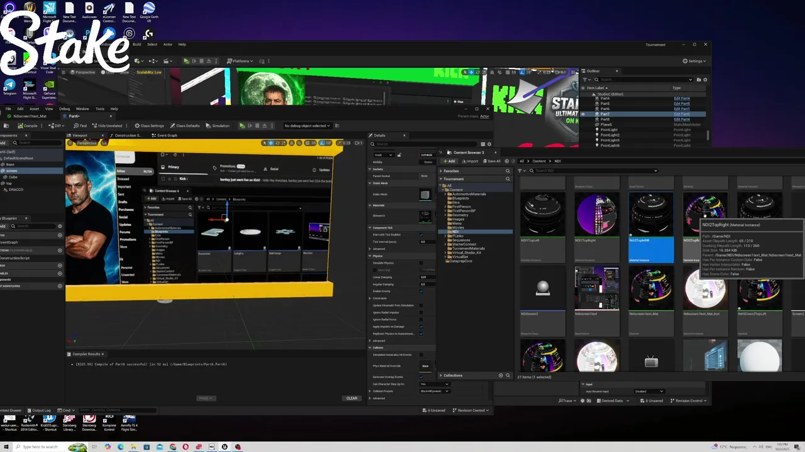Expand the Collections section
This screenshot has height=452, width=805.
(441, 375)
